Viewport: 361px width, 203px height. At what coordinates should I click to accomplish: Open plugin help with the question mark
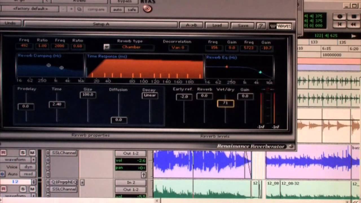pyautogui.click(x=261, y=26)
